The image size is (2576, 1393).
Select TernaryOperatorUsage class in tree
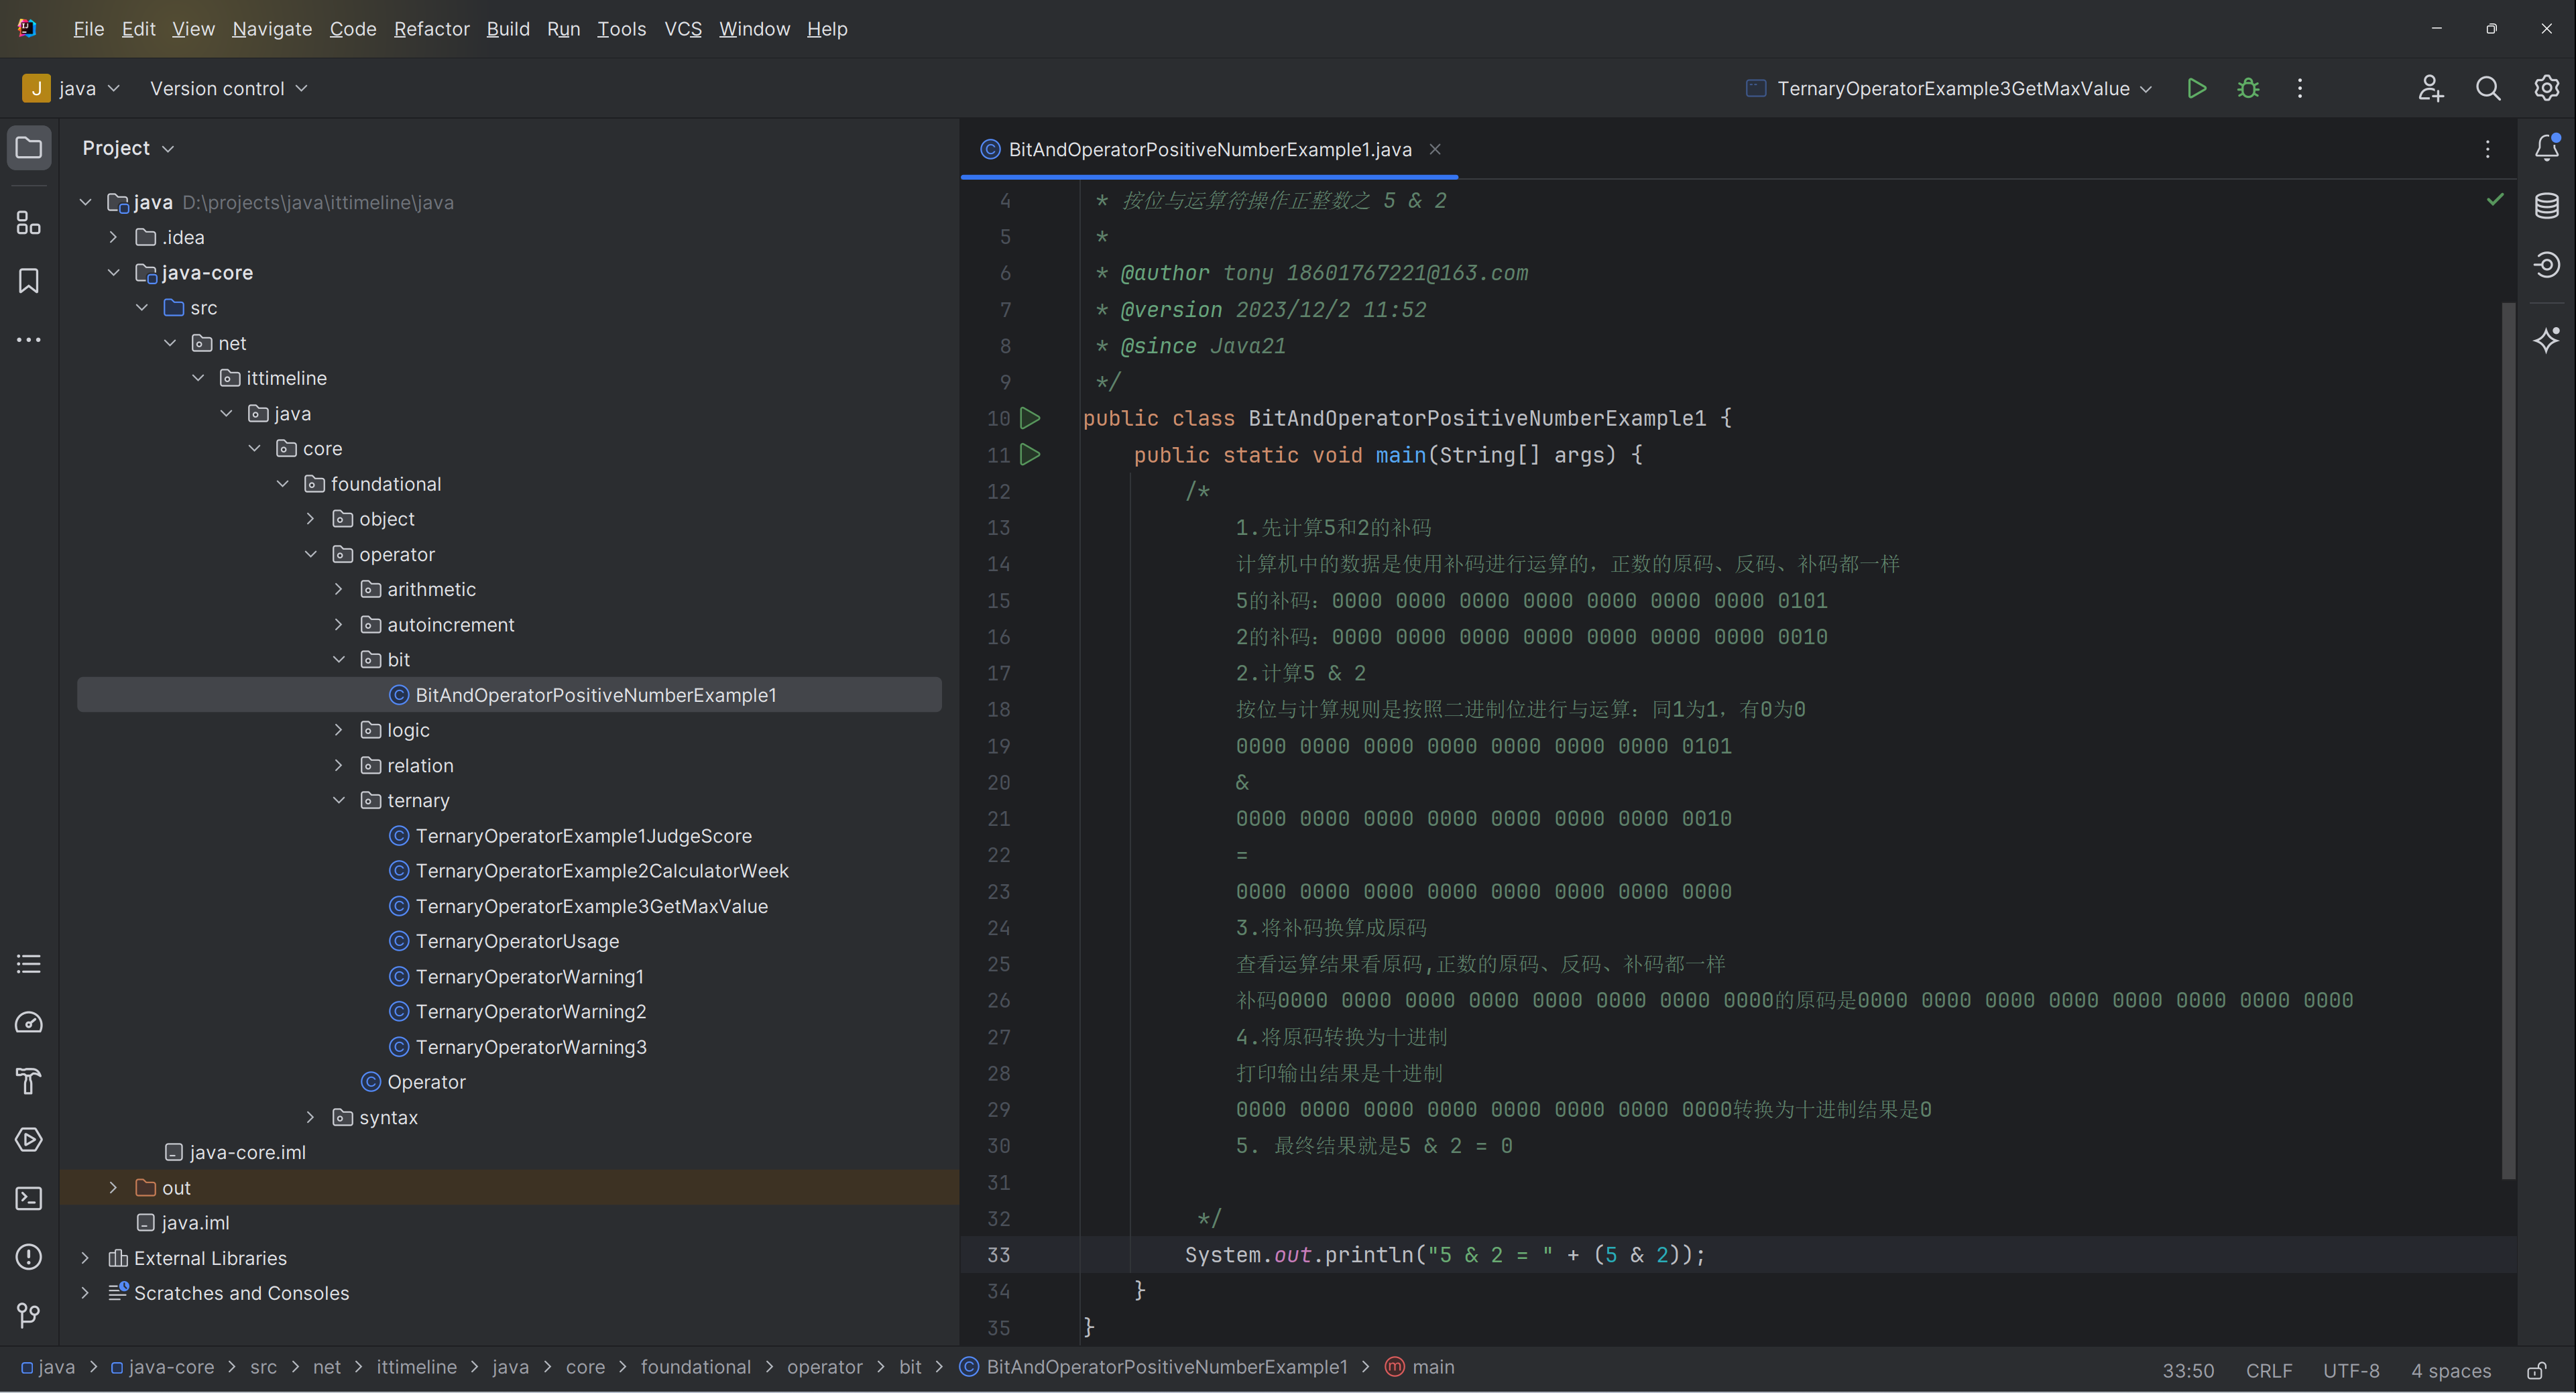[517, 941]
